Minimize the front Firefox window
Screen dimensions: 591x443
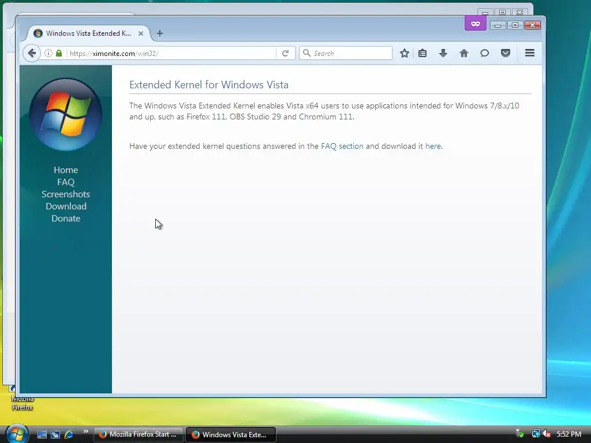point(498,25)
